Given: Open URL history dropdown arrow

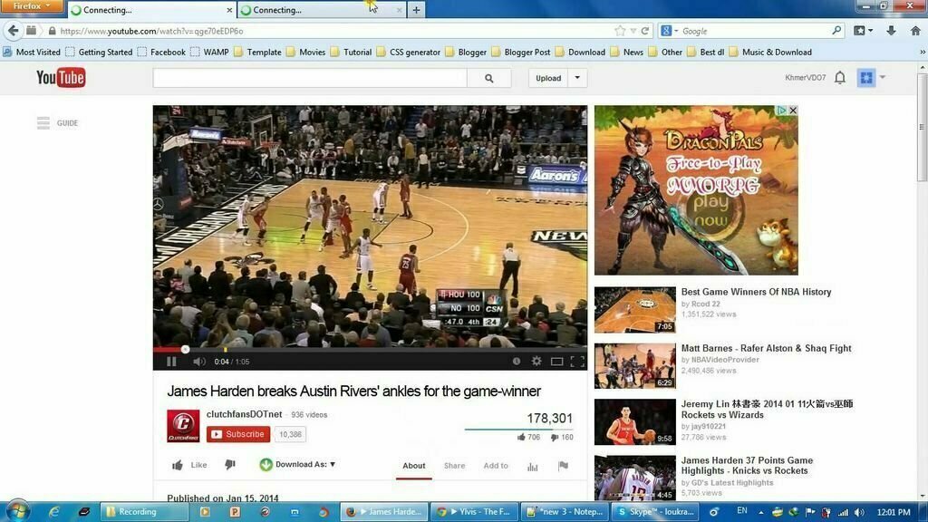Looking at the screenshot, I should point(633,31).
